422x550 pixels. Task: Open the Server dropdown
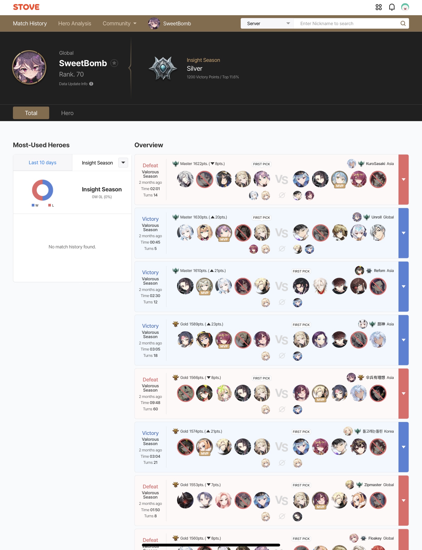tap(267, 24)
